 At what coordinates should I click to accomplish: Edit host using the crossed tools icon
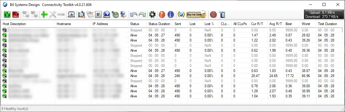[x=53, y=15]
